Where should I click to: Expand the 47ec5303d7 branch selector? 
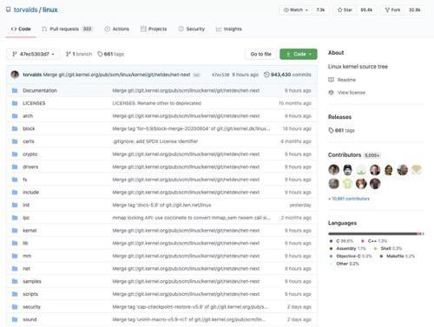pos(33,54)
